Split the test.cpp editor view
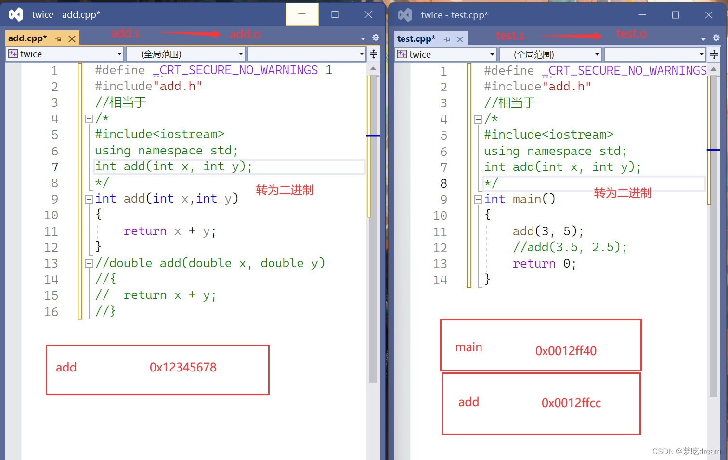The image size is (728, 460). 714,54
